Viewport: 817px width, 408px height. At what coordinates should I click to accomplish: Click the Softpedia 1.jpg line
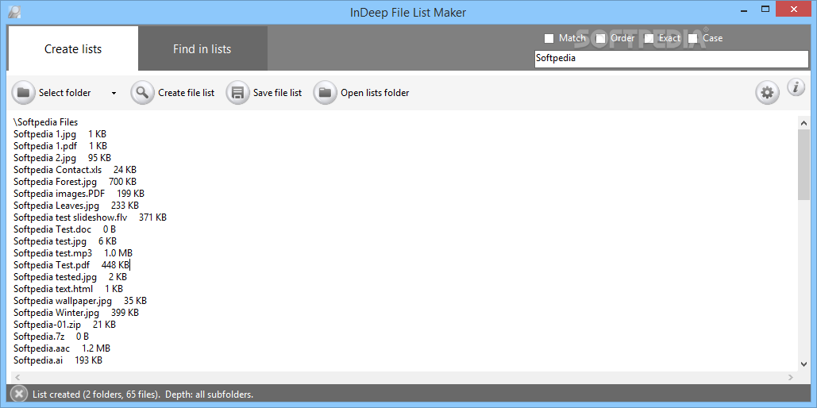60,134
